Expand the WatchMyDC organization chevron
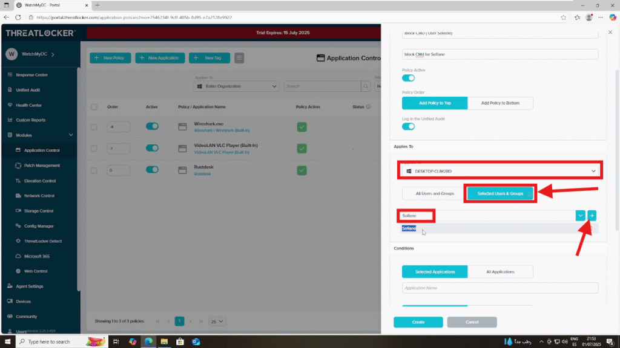The height and width of the screenshot is (348, 620). pos(53,54)
